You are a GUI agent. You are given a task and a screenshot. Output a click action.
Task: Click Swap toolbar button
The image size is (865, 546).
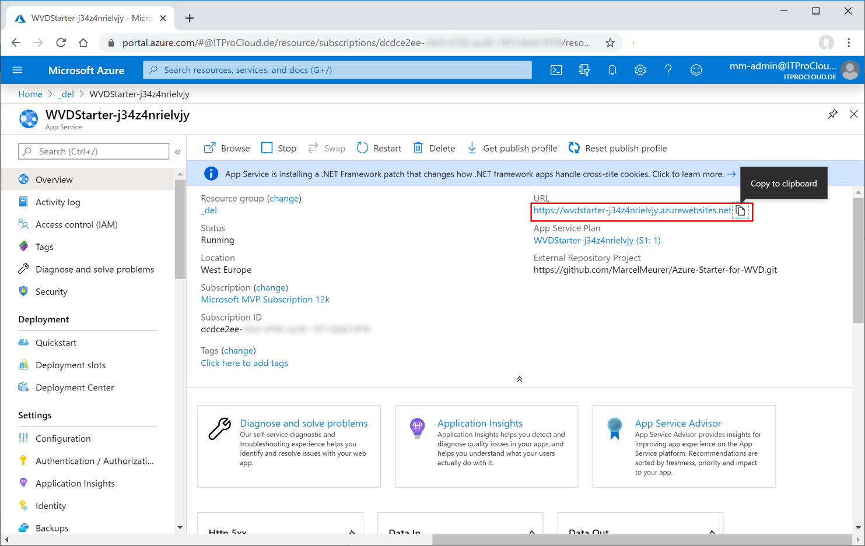327,148
